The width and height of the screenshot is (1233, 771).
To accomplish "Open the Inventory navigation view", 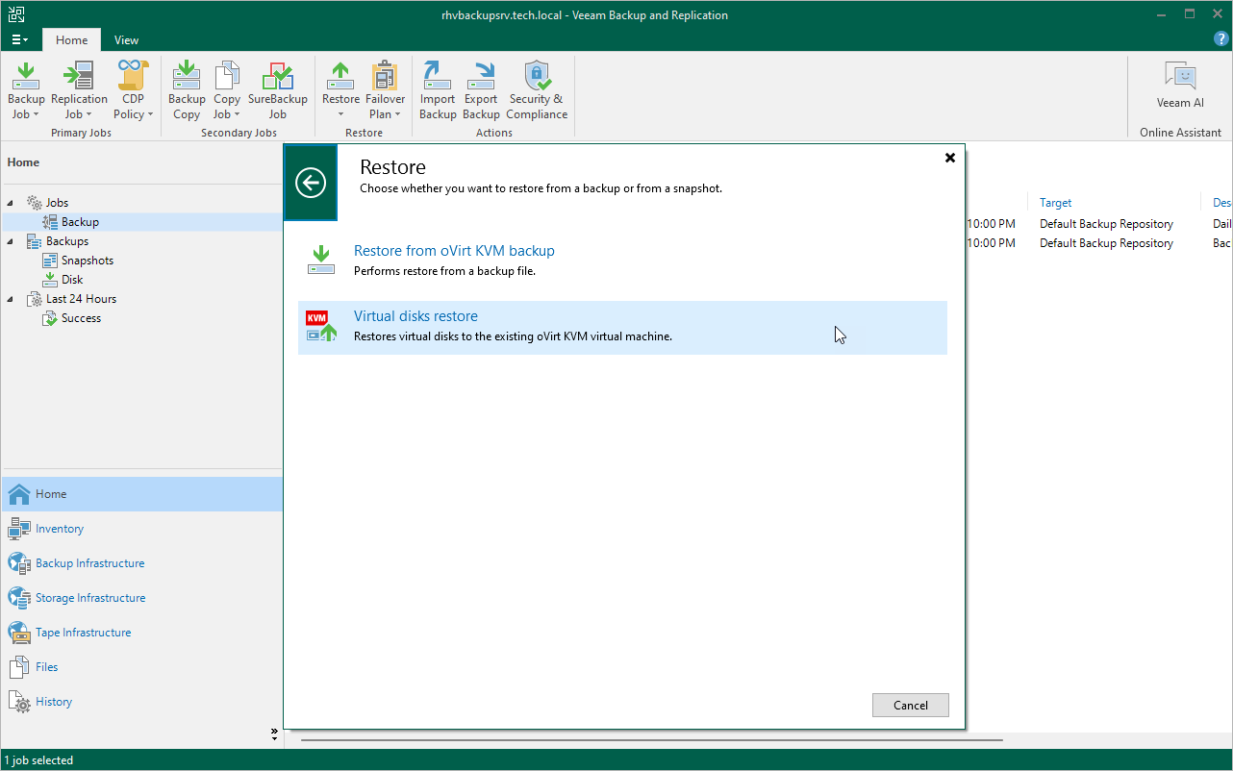I will pyautogui.click(x=141, y=529).
